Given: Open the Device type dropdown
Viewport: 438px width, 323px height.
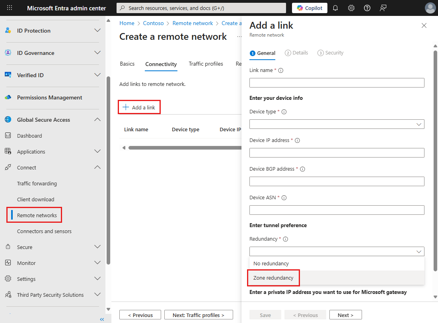Looking at the screenshot, I should click(337, 124).
